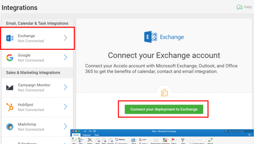Click the Campaign Monitor envelope icon

(x=10, y=88)
